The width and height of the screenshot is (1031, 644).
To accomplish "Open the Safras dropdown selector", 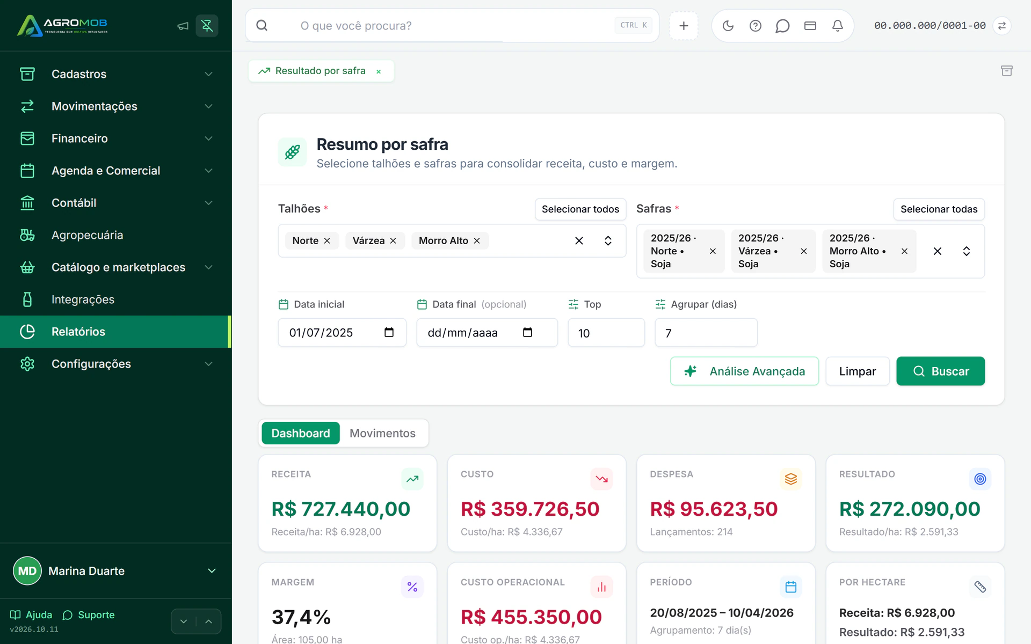I will [966, 251].
